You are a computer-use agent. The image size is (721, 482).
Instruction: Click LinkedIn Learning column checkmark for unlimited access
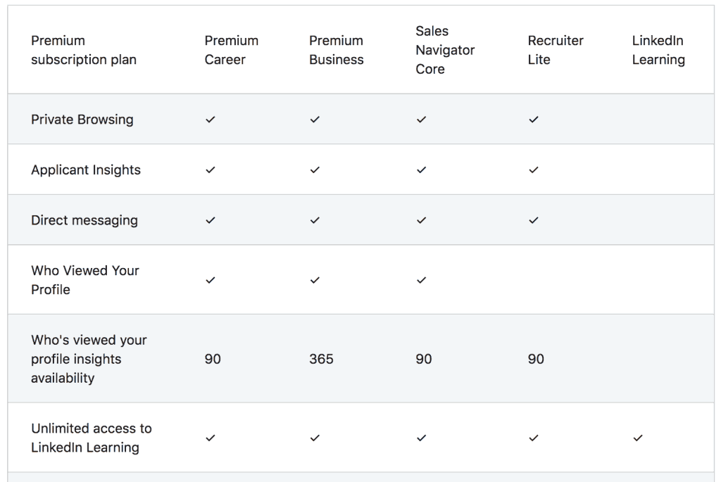(x=638, y=438)
